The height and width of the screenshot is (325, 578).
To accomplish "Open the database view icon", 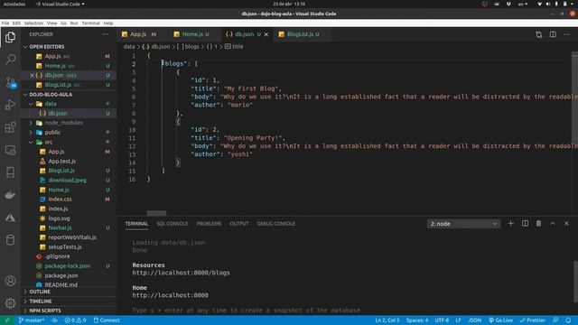I will point(10,240).
